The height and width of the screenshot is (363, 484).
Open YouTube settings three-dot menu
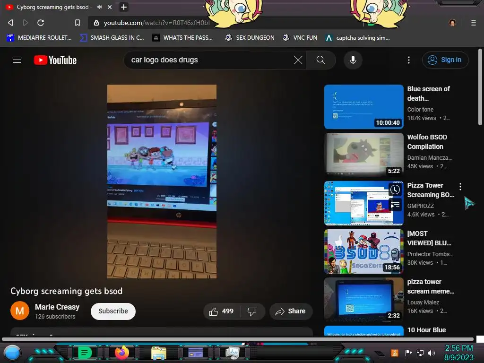(409, 60)
